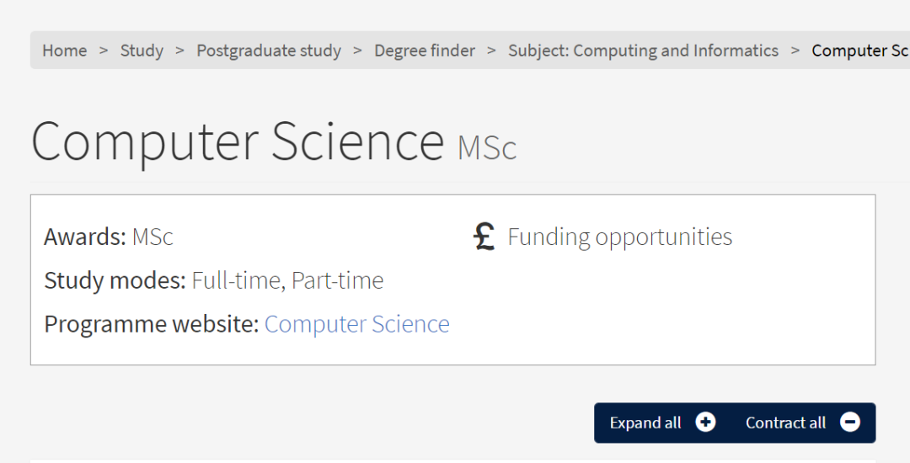The height and width of the screenshot is (463, 910).
Task: Open the Computer Science programme website link
Action: 357,324
